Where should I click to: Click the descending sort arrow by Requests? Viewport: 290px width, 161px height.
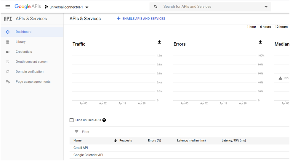click(116, 141)
